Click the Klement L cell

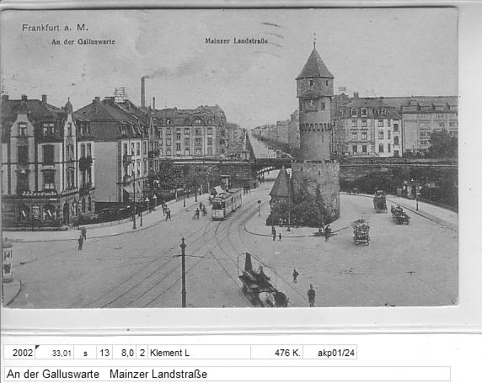[x=199, y=353]
